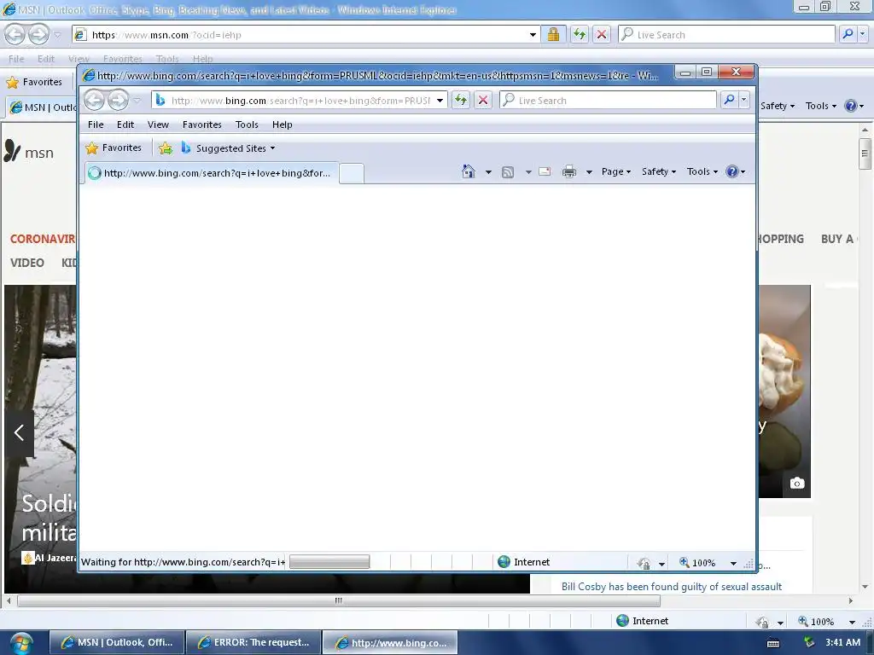874x655 pixels.
Task: Open address dropdown in MSN window
Action: tap(533, 34)
